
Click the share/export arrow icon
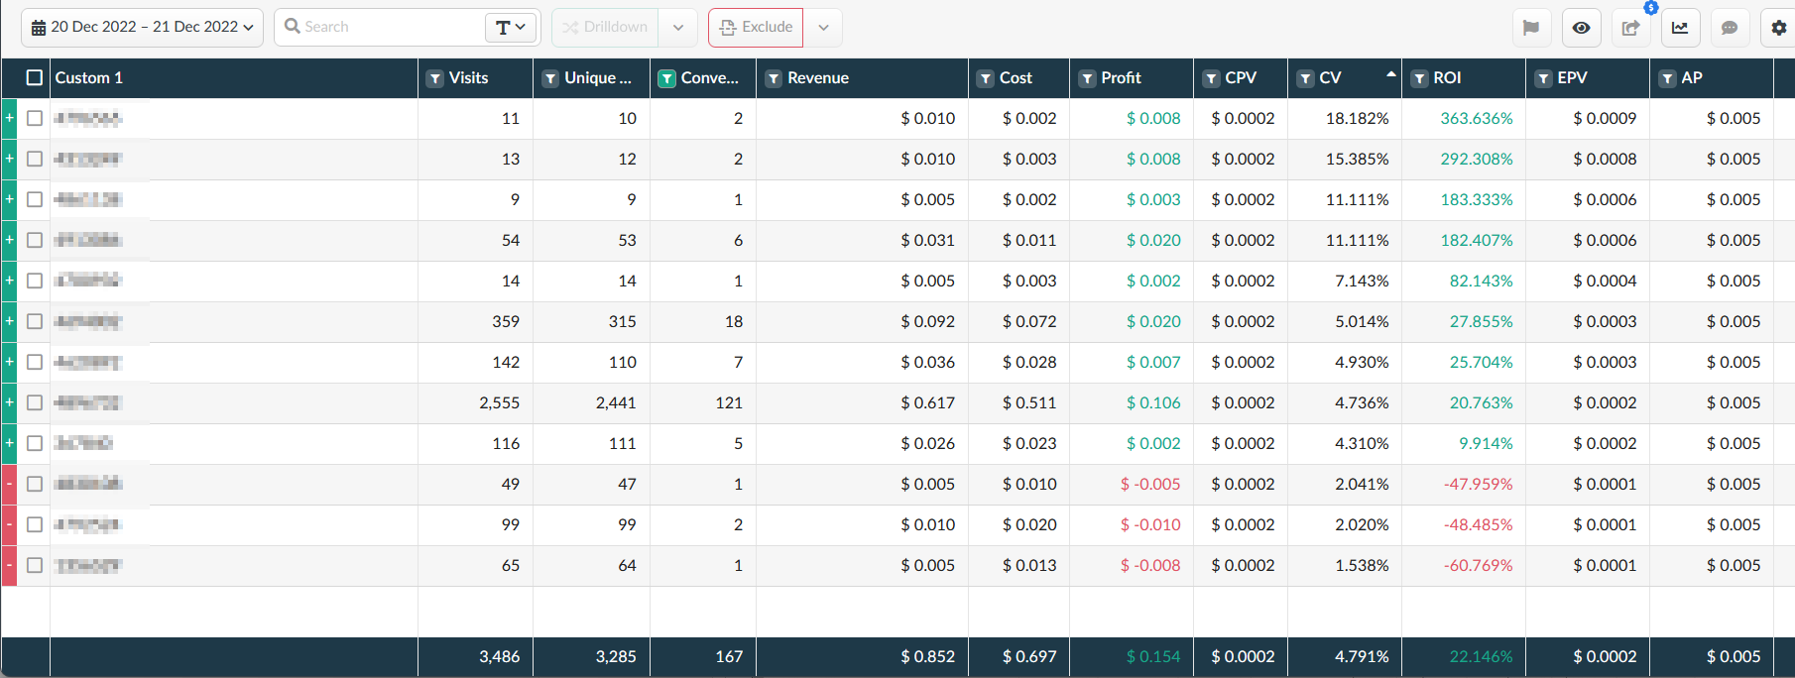[x=1630, y=28]
